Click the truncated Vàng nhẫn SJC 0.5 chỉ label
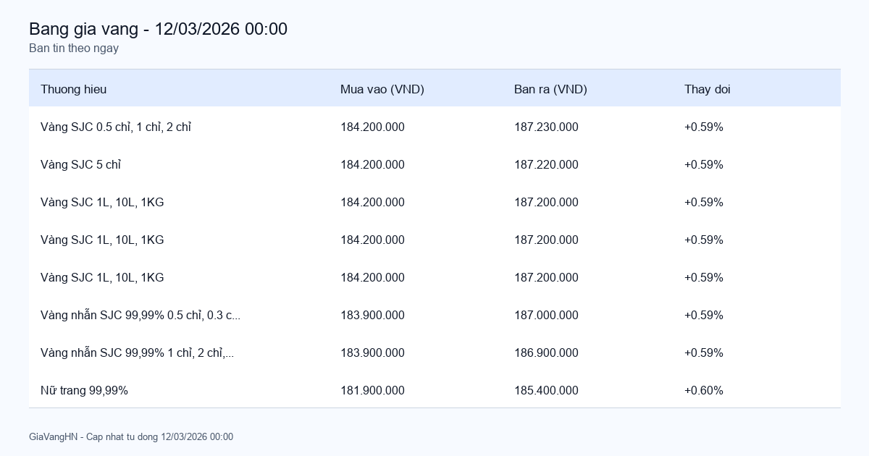 point(140,315)
